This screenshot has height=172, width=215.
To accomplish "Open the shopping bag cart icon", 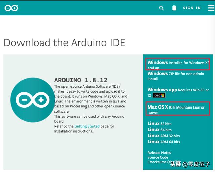I will 174,8.
